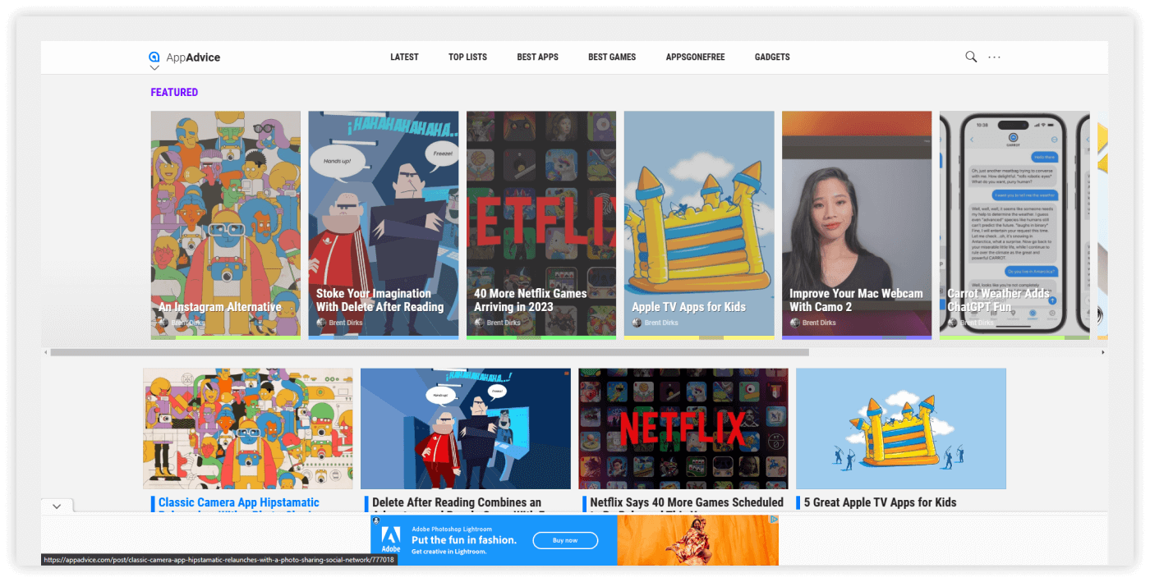Expand the chevron below the AppAdvice logo
This screenshot has width=1150, height=582.
(x=154, y=68)
